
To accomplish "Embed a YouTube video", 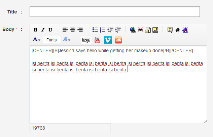I will pos(97,40).
